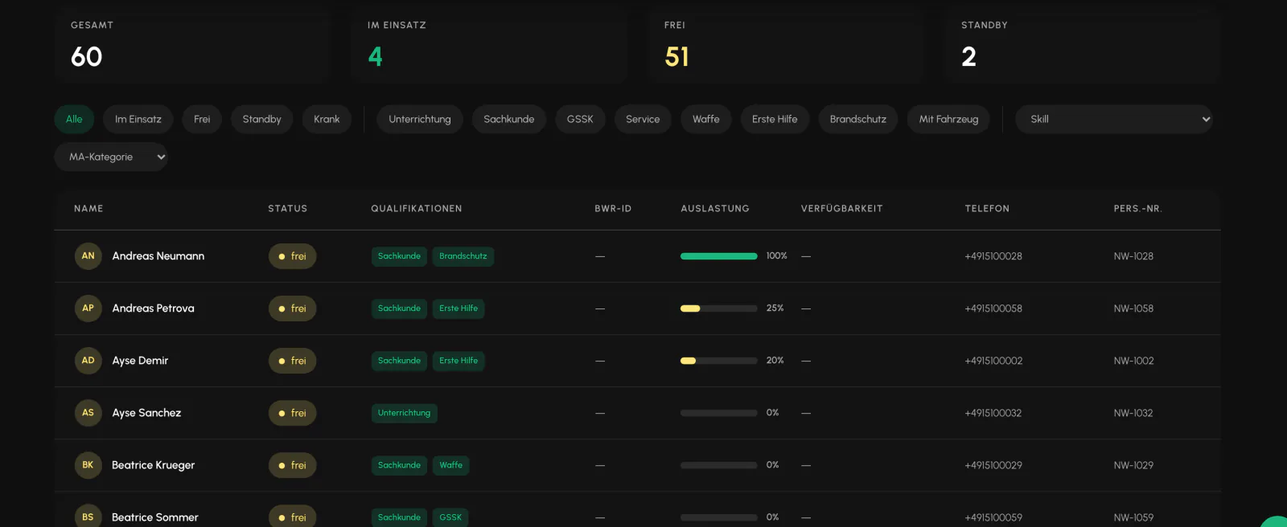
Task: Click personnel number NW-1028
Action: [x=1133, y=256]
